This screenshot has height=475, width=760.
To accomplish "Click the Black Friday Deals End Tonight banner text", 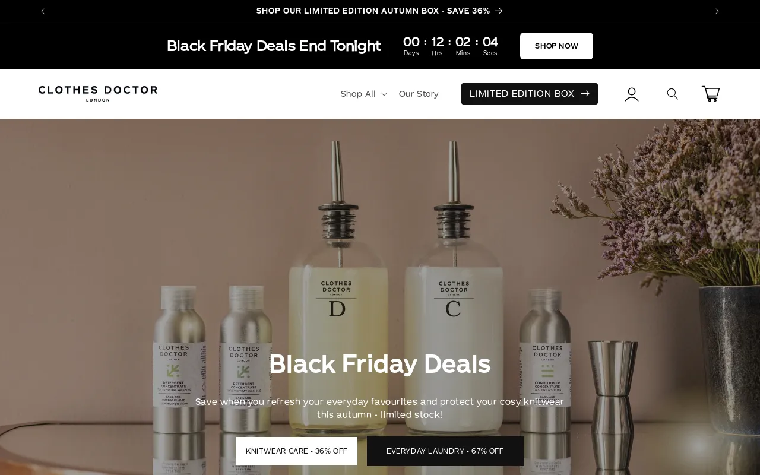I will (x=274, y=46).
